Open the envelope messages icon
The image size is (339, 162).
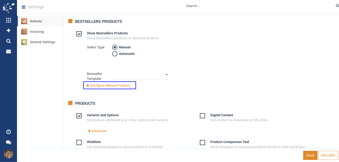9,51
